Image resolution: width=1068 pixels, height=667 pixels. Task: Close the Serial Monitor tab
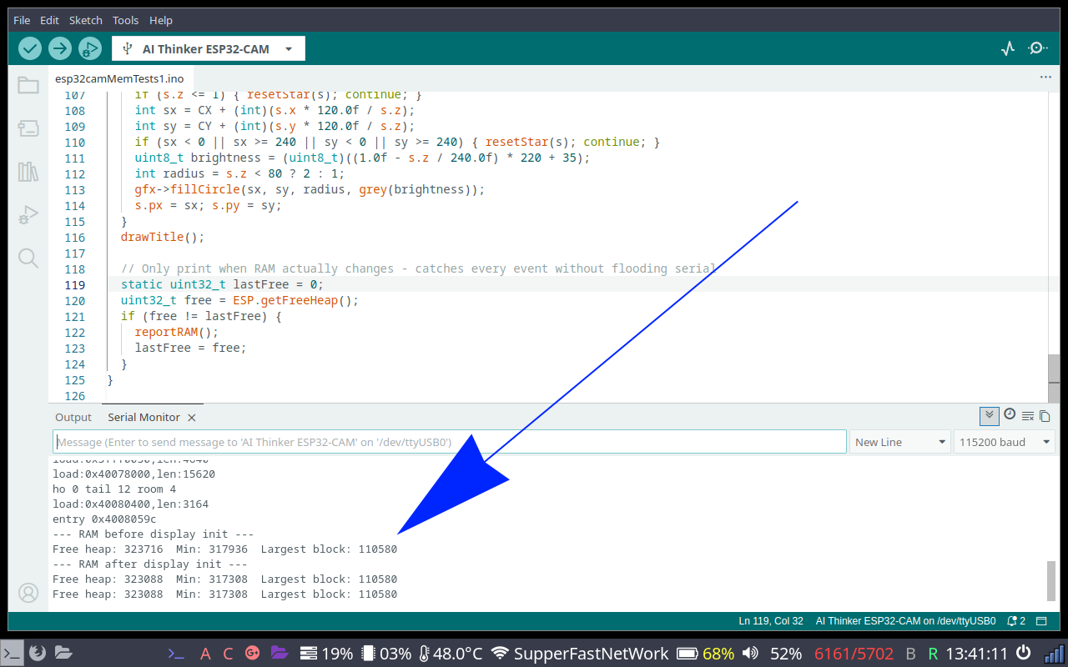(191, 418)
